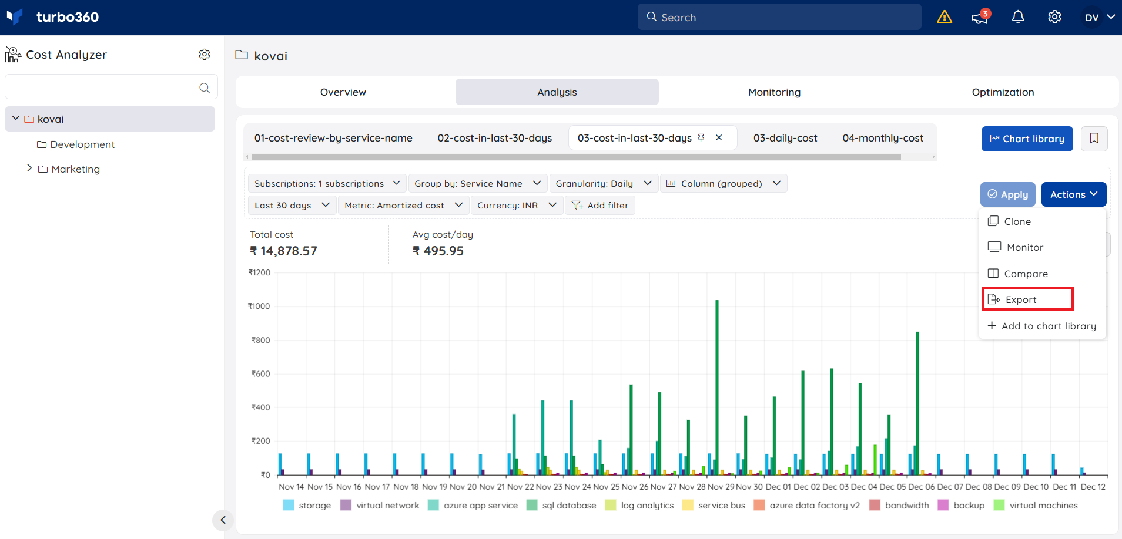The width and height of the screenshot is (1122, 539).
Task: Toggle backup legend entry
Action: (x=961, y=505)
